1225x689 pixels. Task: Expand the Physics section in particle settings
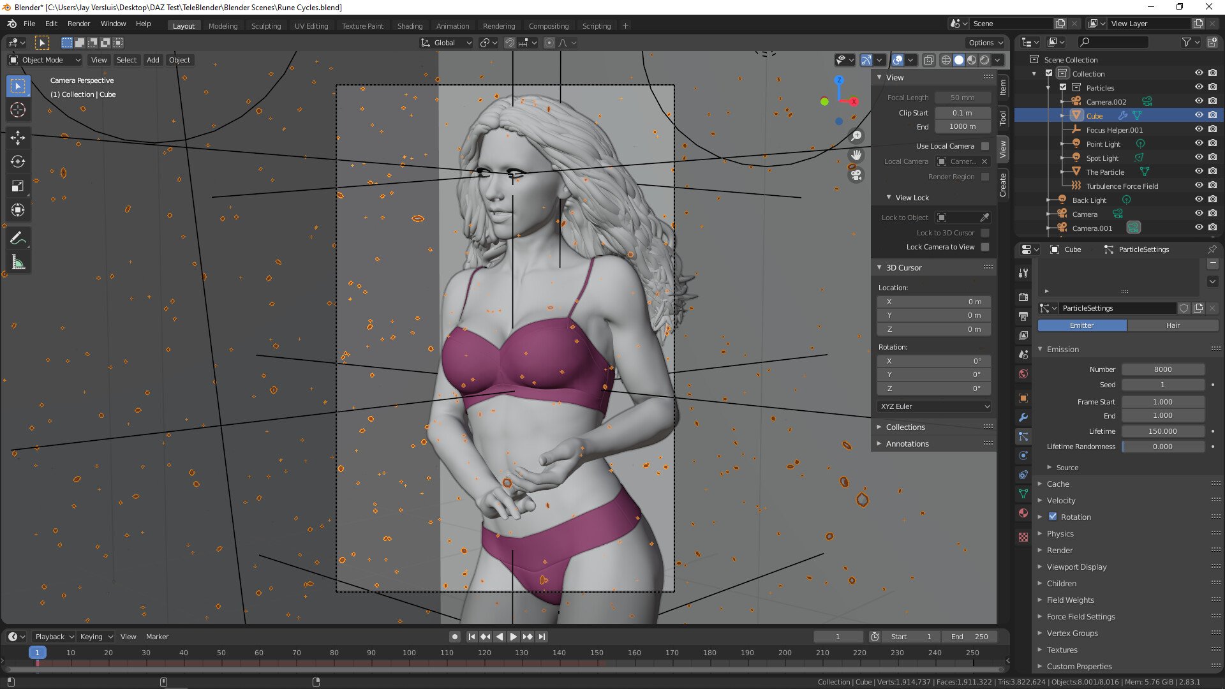[1060, 533]
